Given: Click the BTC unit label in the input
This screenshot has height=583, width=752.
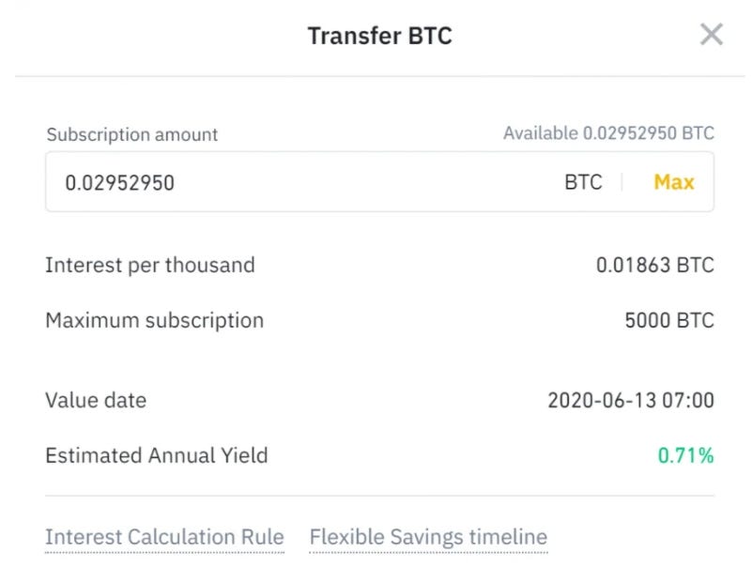Looking at the screenshot, I should coord(583,182).
